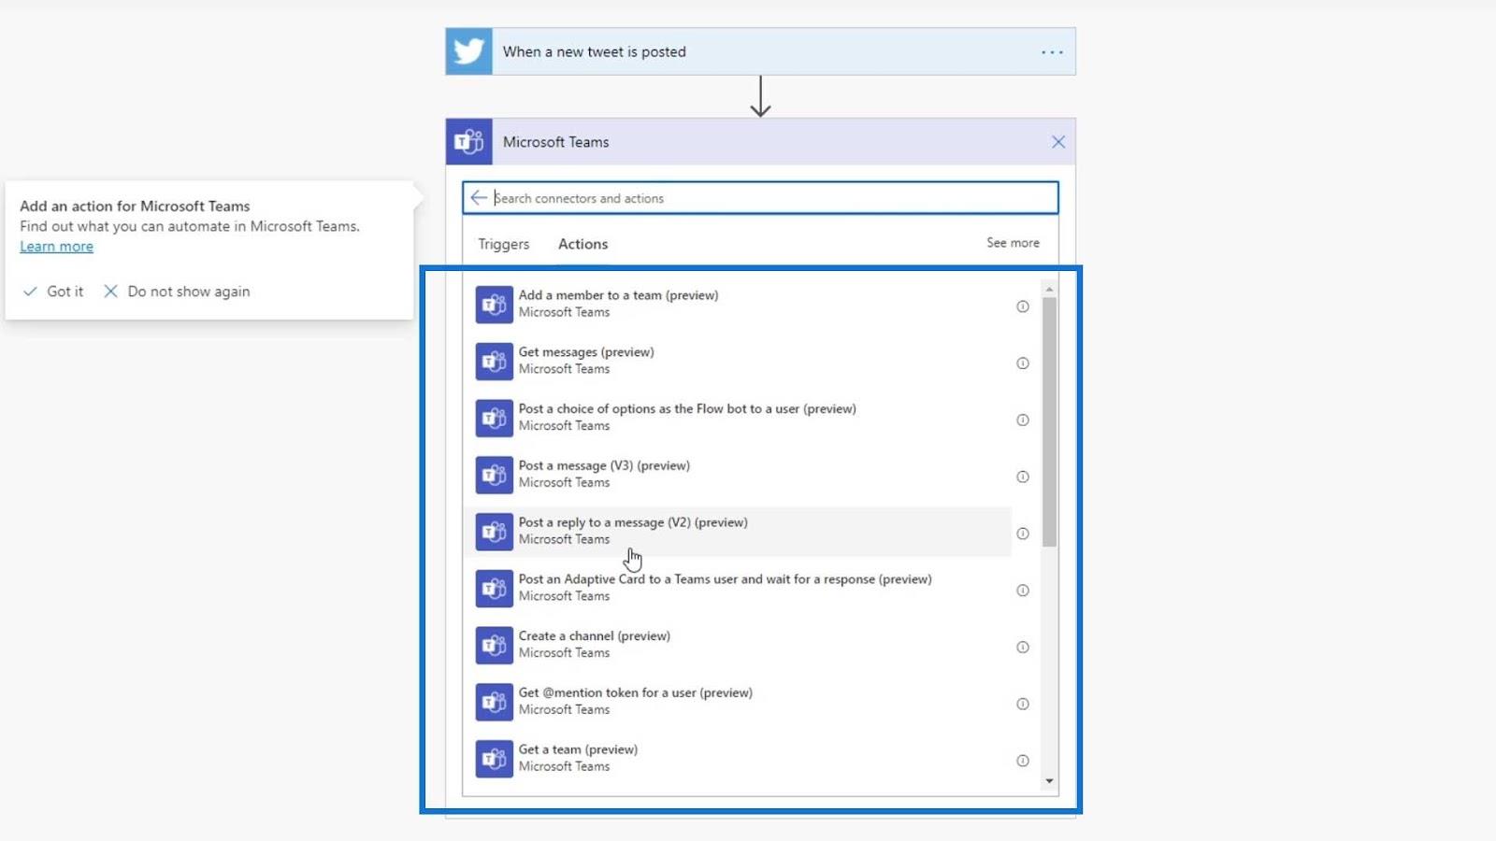The width and height of the screenshot is (1496, 841).
Task: Close the Microsoft Teams action panel
Action: pyautogui.click(x=1058, y=142)
